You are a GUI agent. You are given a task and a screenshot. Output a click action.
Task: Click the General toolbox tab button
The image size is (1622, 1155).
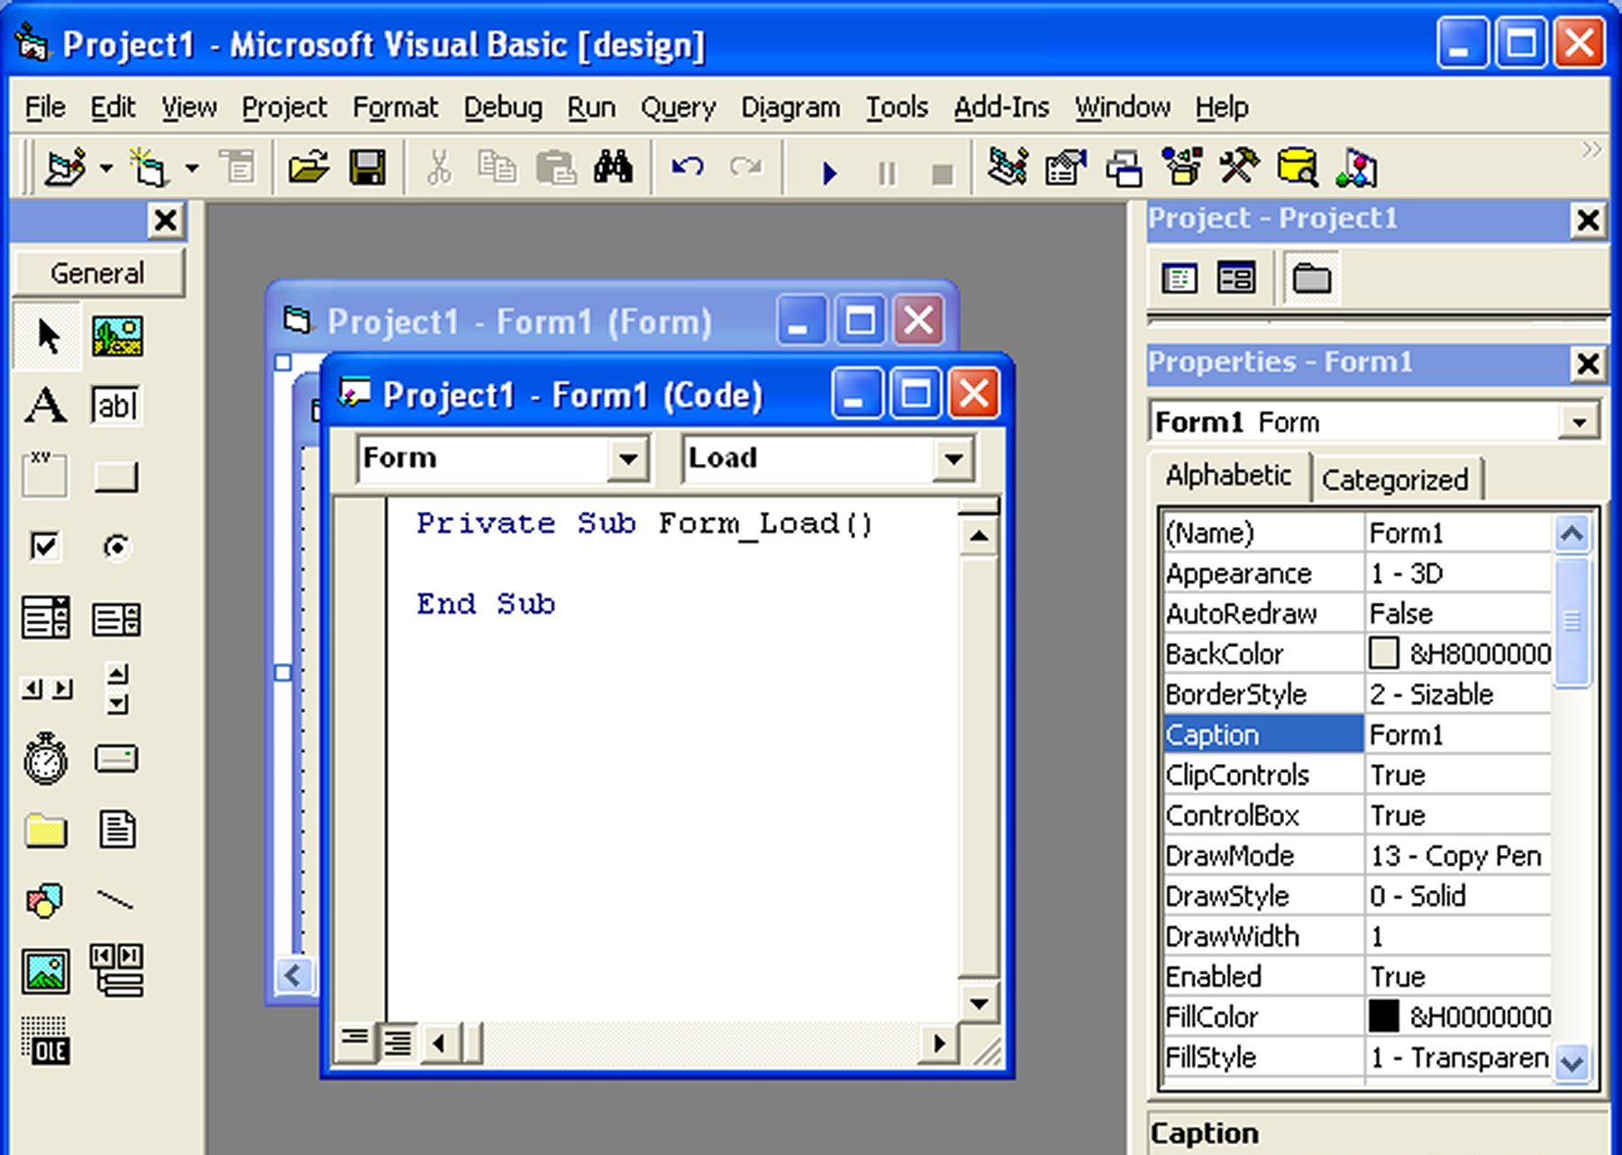97,273
